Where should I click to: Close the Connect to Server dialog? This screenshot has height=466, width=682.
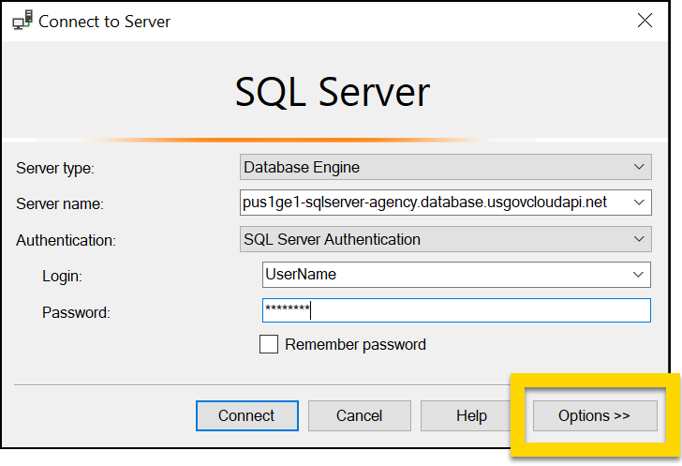(644, 21)
